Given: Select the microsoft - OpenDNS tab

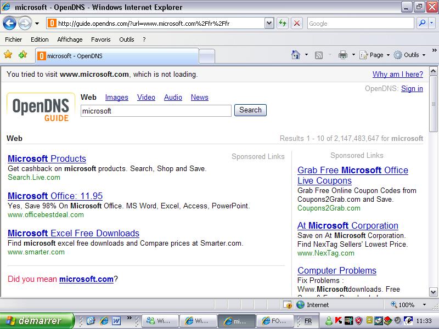Looking at the screenshot, I should tap(117, 56).
